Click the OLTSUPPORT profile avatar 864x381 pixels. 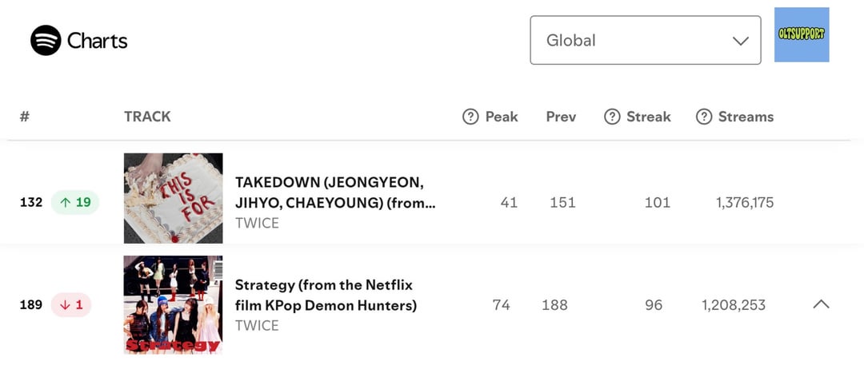[802, 35]
